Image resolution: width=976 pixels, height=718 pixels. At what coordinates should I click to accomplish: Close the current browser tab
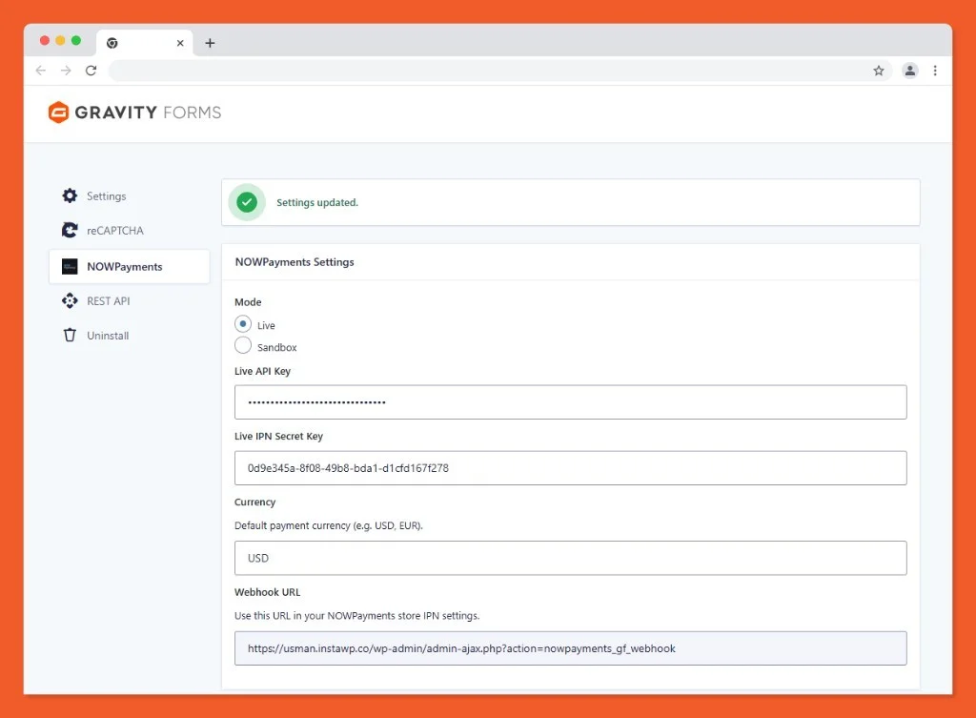pyautogui.click(x=180, y=43)
